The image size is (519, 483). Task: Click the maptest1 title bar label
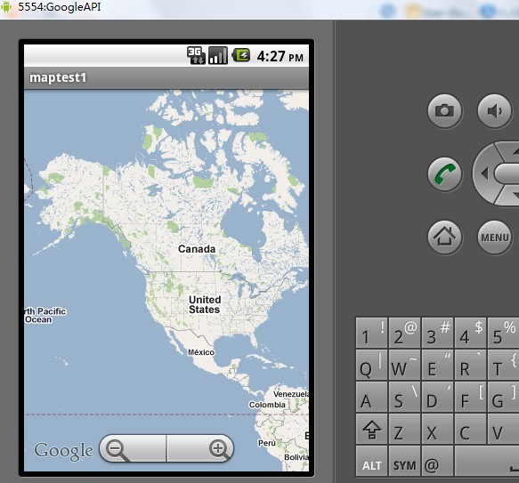click(x=58, y=77)
